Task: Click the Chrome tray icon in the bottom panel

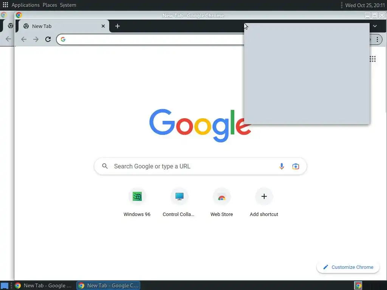Action: [358, 285]
